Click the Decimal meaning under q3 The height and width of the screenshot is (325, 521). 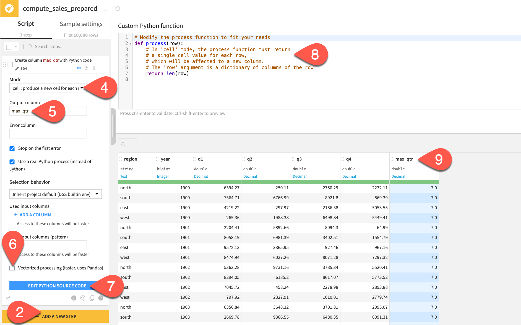[x=299, y=176]
